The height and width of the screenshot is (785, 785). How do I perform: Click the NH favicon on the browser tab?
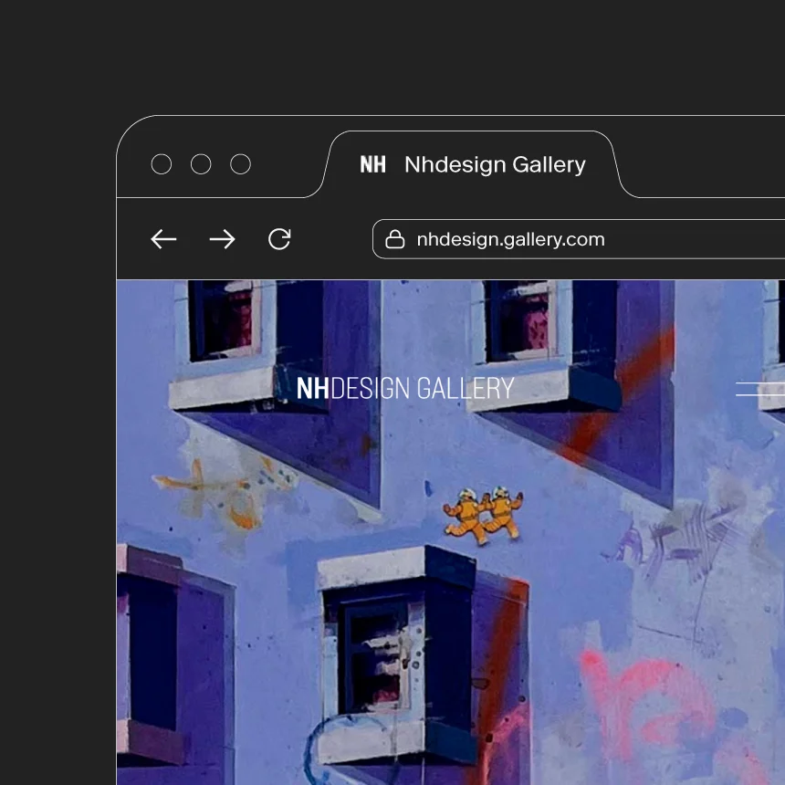pyautogui.click(x=372, y=164)
